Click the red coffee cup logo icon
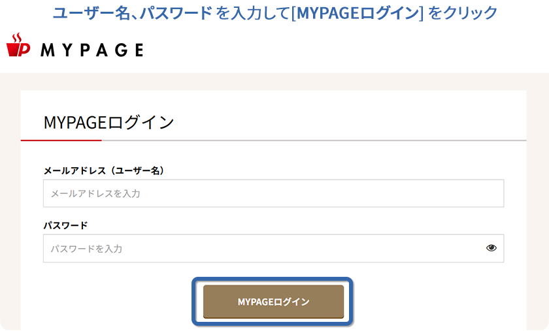Image resolution: width=549 pixels, height=331 pixels. pos(18,45)
